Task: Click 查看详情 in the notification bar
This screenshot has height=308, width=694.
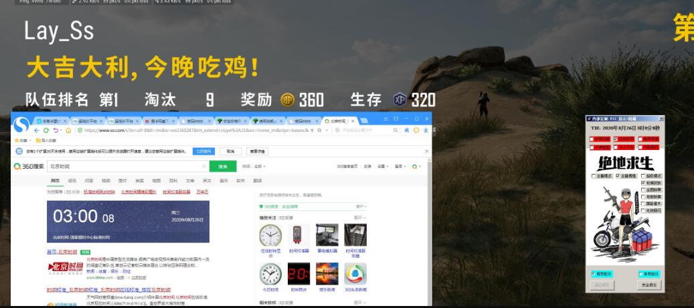Action: 257,151
